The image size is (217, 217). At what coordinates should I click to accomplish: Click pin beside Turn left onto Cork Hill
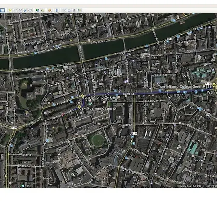(82, 96)
